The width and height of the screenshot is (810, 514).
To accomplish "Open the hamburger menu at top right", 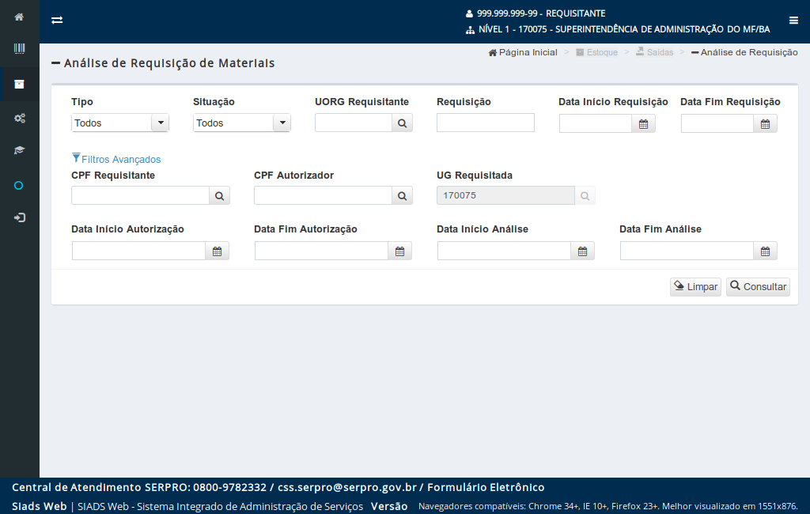I will point(793,20).
